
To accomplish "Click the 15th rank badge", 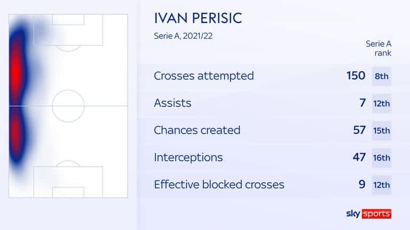I will [382, 130].
